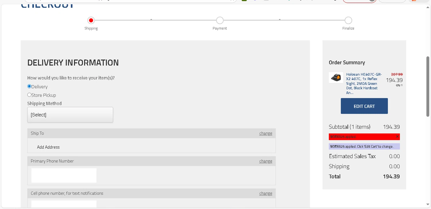Focus the Primary Phone Number field
This screenshot has width=431, height=209.
[x=64, y=175]
